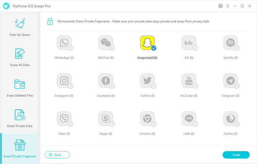Click the "PanFone iOS Eraser Pro" title

(32, 6)
